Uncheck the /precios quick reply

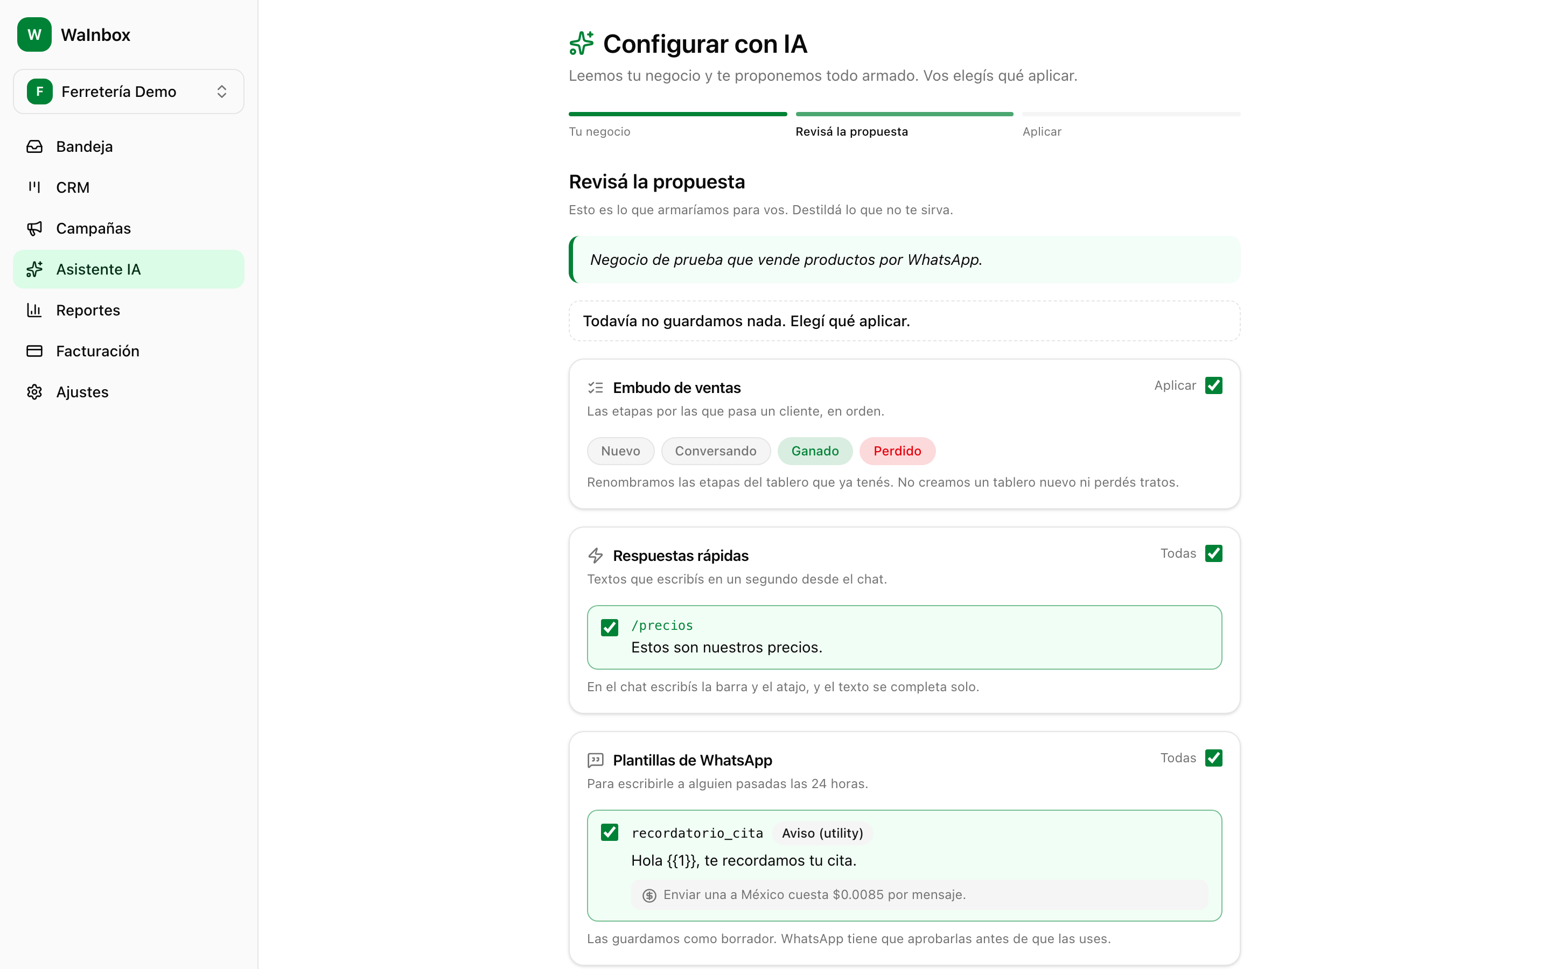click(610, 627)
